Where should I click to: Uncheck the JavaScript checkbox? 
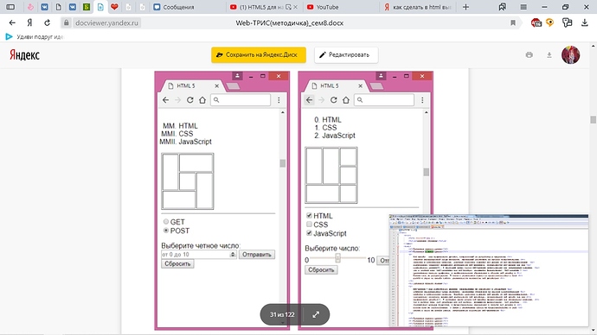tap(309, 233)
